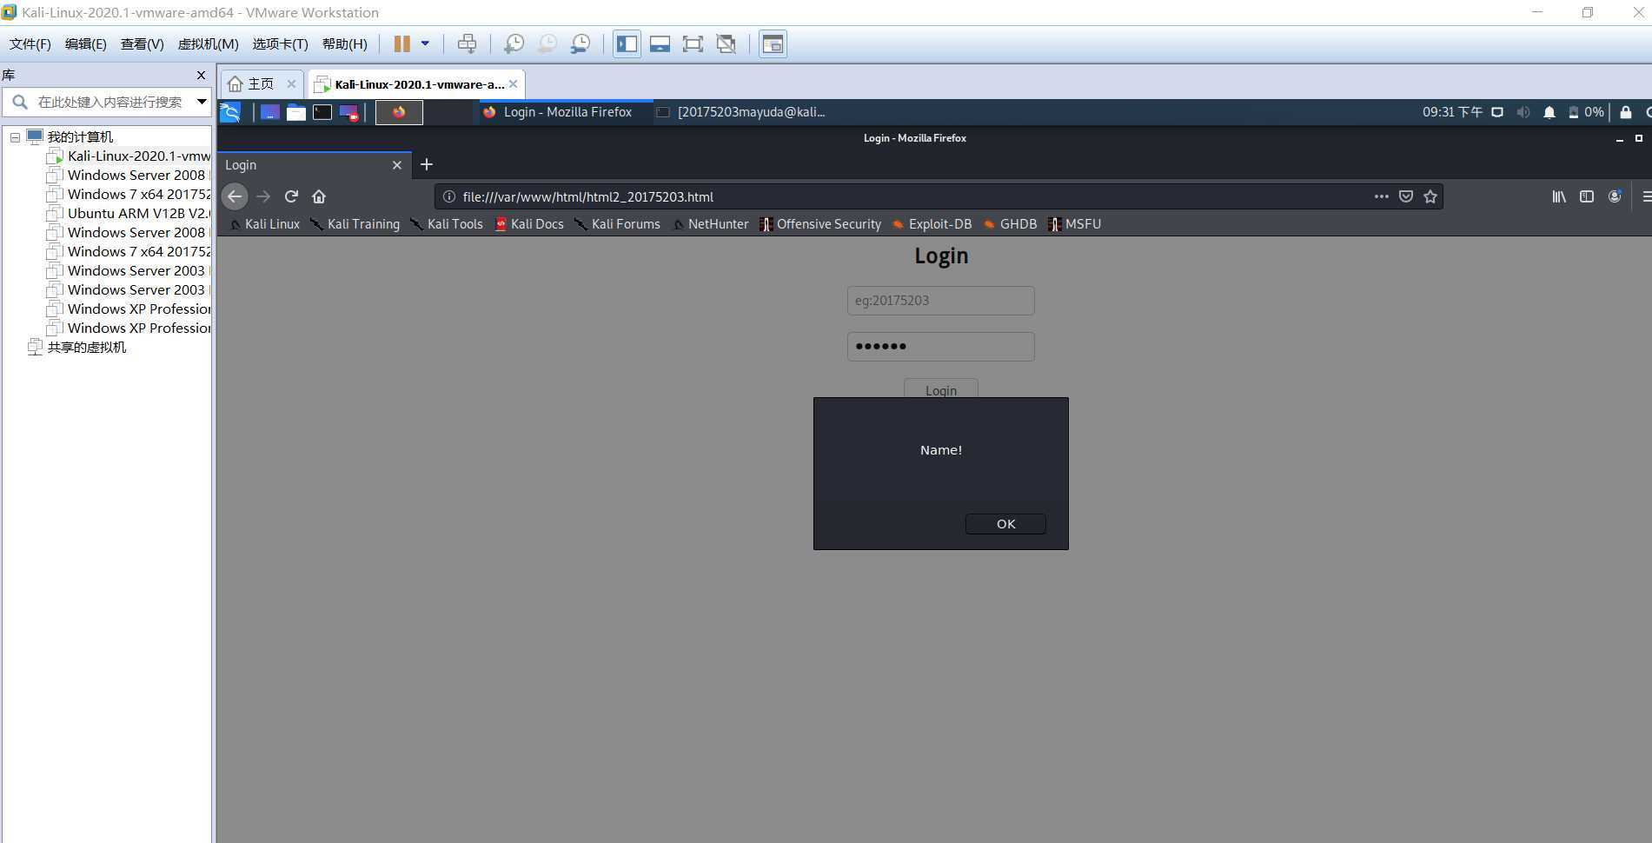
Task: Toggle the Firefox sidebar icon
Action: point(1587,196)
